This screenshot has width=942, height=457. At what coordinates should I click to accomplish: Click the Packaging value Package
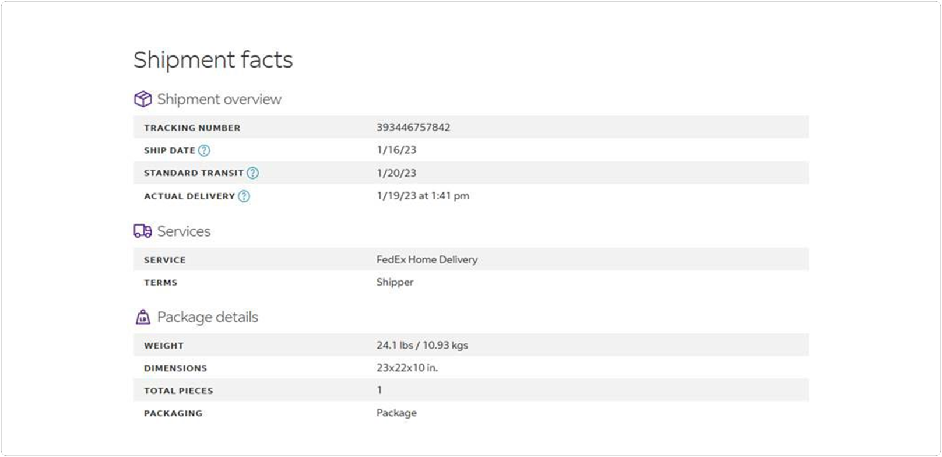coord(396,413)
